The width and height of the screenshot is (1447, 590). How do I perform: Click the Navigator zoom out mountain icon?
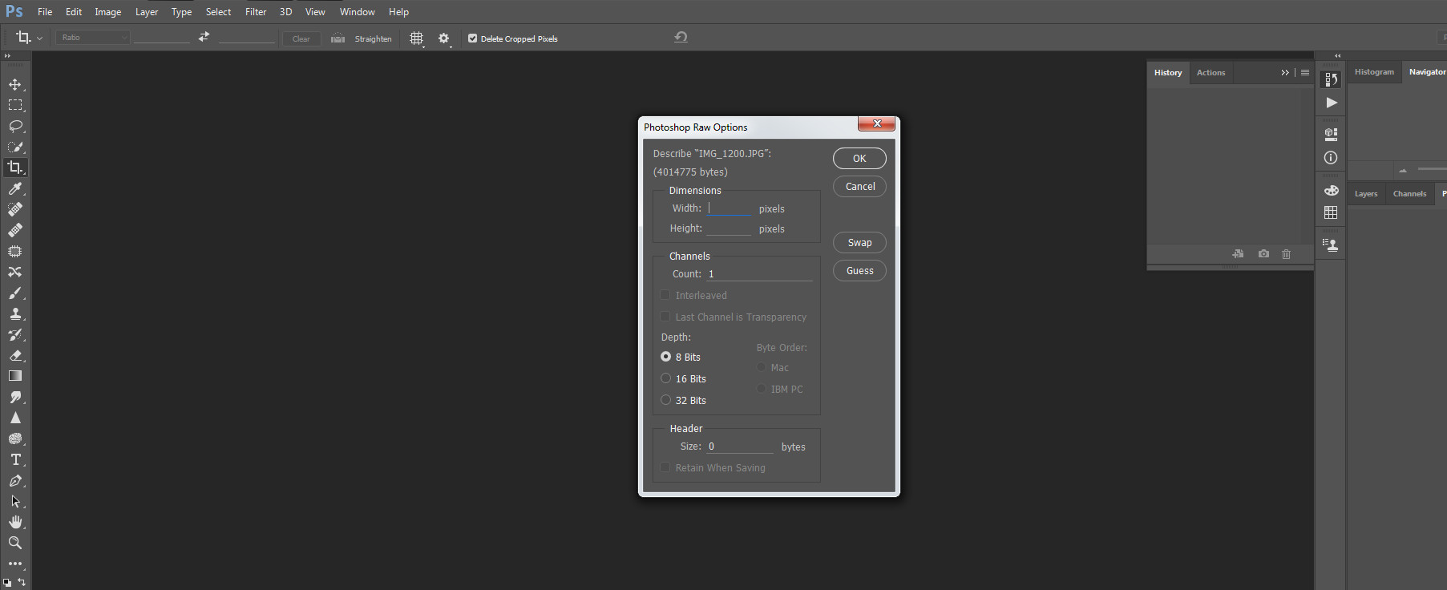coord(1402,171)
